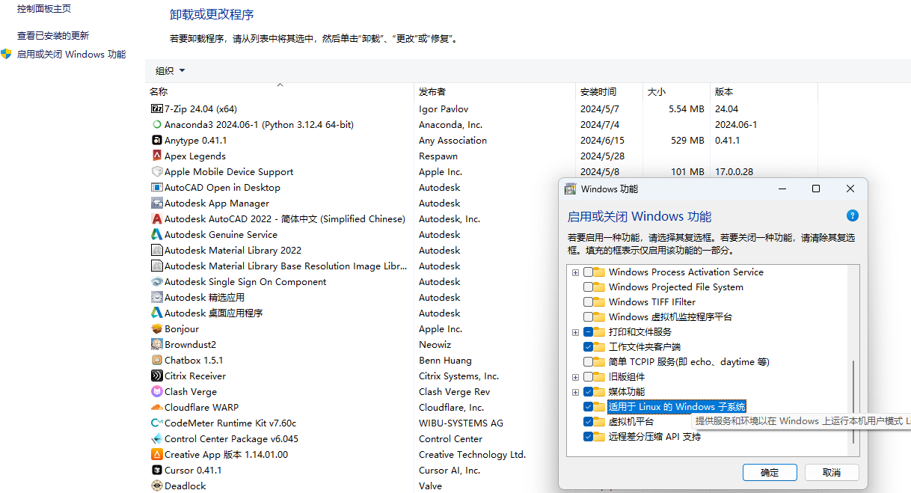Click the 取消 button
Screen dimensions: 911x493
832,472
